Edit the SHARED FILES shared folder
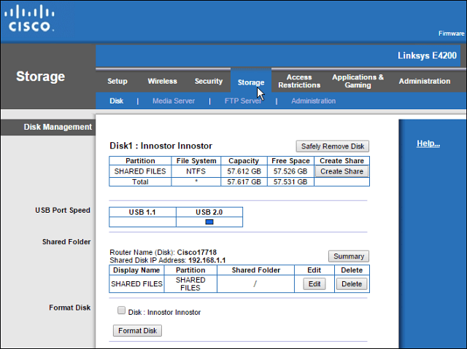467x349 pixels. click(314, 284)
